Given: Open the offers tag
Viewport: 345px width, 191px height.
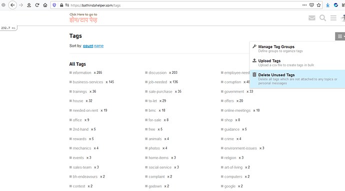Looking at the screenshot, I should pos(229,101).
